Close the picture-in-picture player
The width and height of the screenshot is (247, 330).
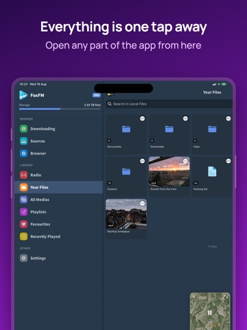pos(194,296)
